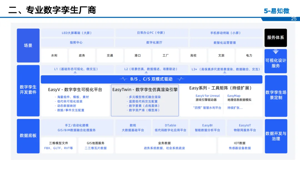Select the 政务 industry tile
Screen dimensions: 300x169
[x=82, y=56]
